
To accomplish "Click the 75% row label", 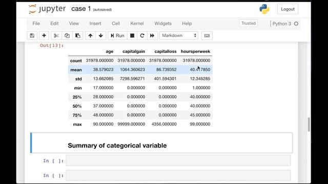I will click(x=77, y=116).
